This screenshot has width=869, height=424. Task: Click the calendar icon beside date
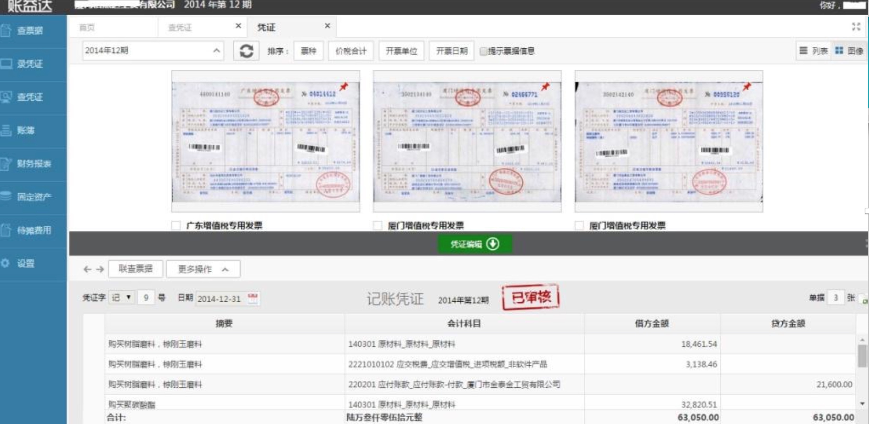pos(253,299)
